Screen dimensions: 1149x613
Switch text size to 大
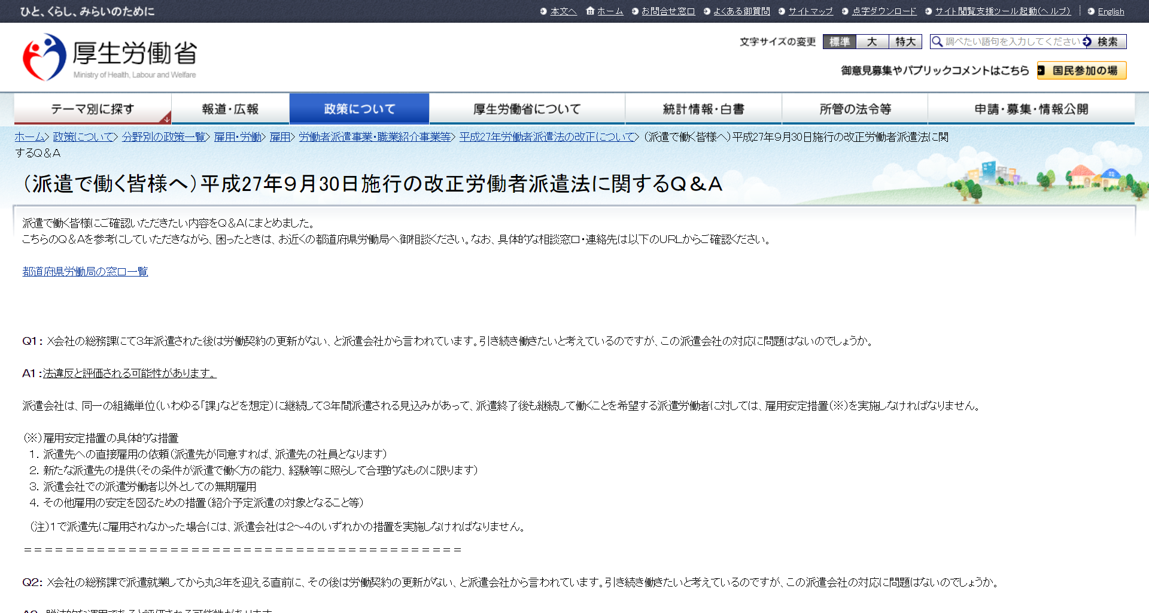[x=872, y=41]
